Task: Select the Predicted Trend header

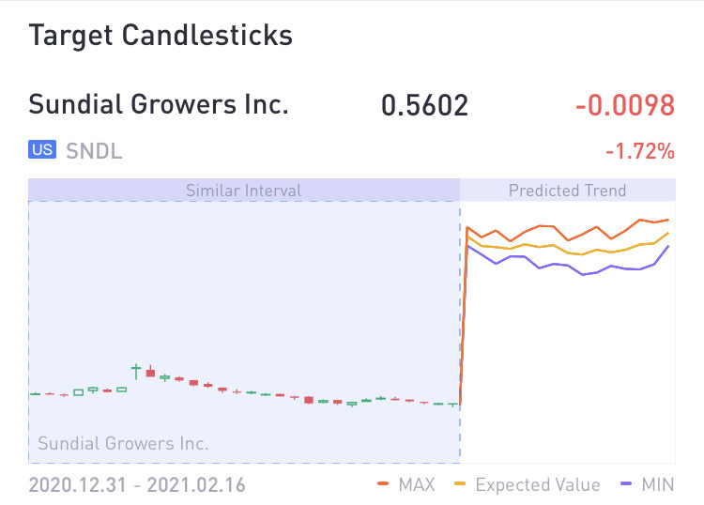Action: coord(568,191)
